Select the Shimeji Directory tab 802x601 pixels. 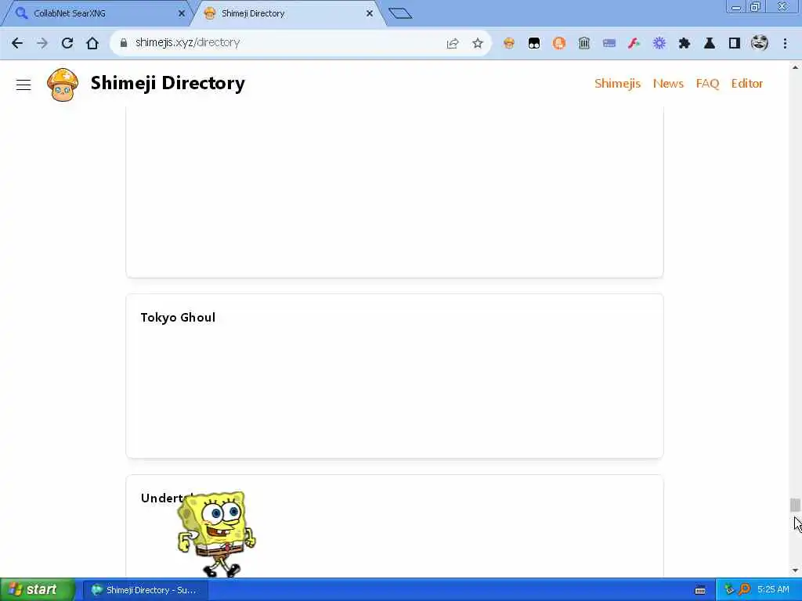coord(287,13)
